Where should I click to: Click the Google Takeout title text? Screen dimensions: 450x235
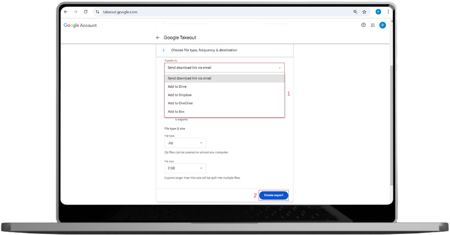pos(180,38)
